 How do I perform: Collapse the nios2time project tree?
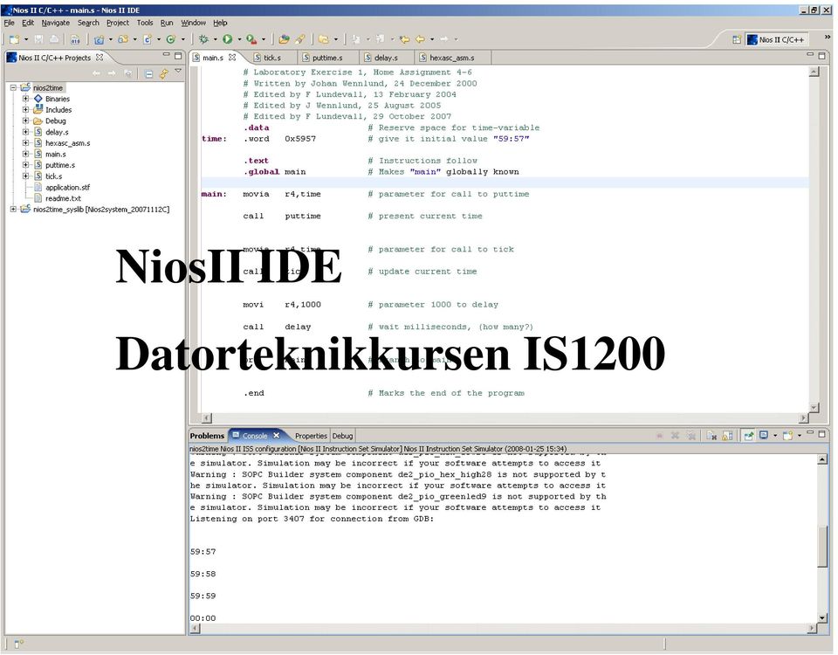coord(13,87)
